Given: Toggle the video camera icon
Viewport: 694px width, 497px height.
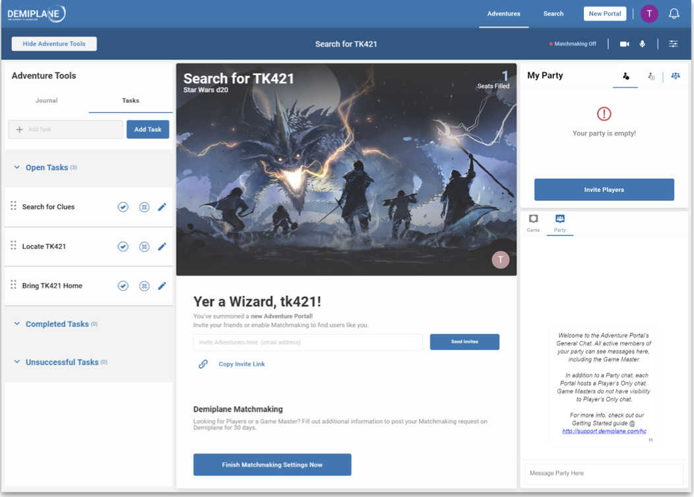Looking at the screenshot, I should coord(625,44).
